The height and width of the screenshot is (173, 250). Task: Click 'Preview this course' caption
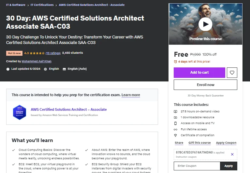[206, 39]
